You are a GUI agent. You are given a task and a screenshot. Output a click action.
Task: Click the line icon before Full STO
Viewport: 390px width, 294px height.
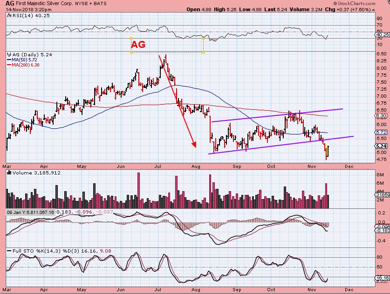tap(9, 251)
